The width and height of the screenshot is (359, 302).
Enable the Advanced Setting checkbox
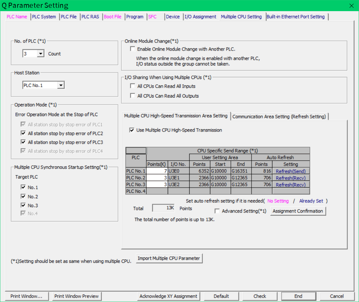[x=217, y=211]
